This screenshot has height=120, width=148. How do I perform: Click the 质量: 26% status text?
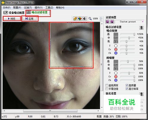click(x=109, y=116)
